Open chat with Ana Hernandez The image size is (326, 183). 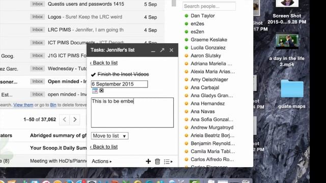[208, 104]
